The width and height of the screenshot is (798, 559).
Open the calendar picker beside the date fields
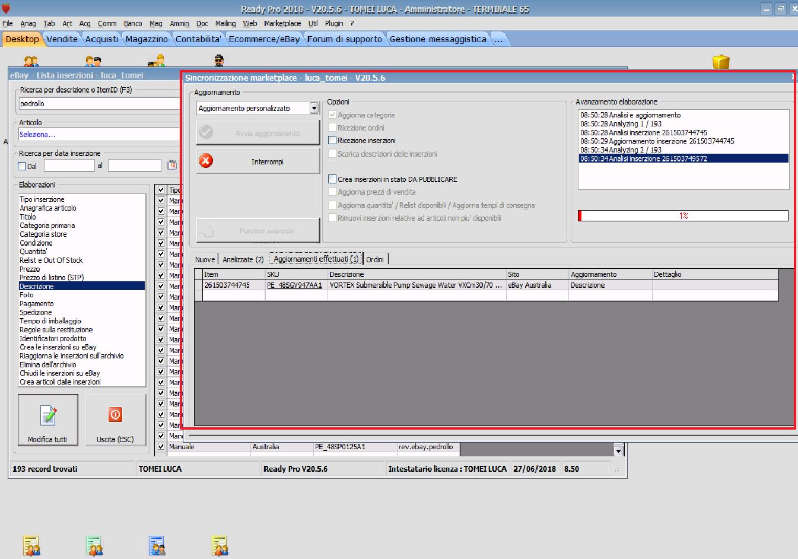tap(172, 166)
